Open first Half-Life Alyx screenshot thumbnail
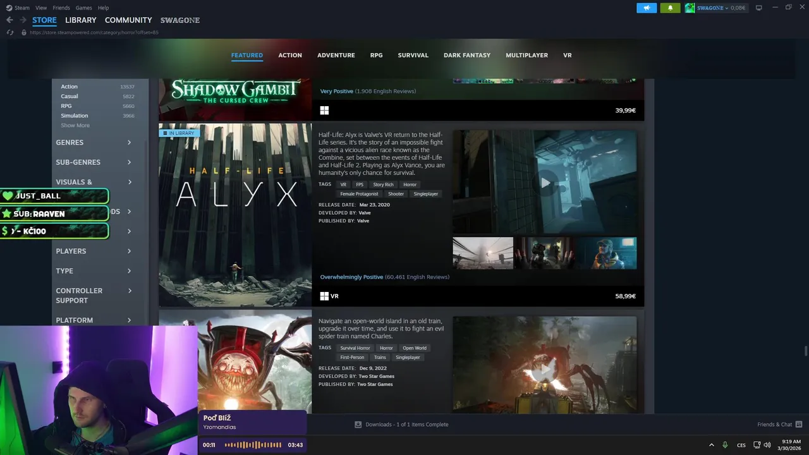The height and width of the screenshot is (455, 809). click(483, 253)
